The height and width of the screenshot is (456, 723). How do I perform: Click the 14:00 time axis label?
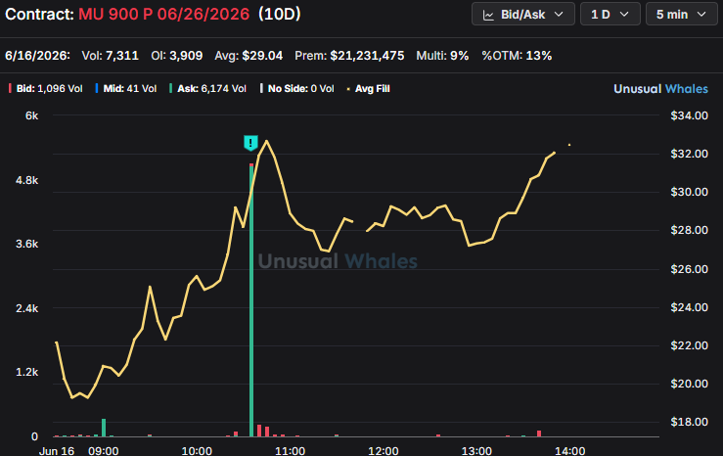(570, 450)
